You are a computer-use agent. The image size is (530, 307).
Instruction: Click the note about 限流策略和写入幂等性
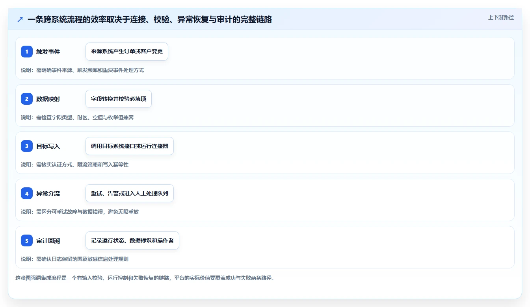point(75,165)
